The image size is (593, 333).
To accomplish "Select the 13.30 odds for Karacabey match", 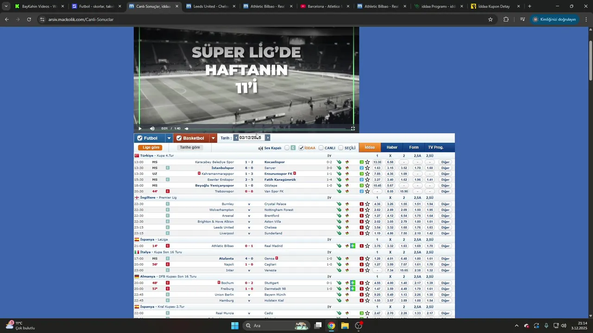I will [x=377, y=162].
